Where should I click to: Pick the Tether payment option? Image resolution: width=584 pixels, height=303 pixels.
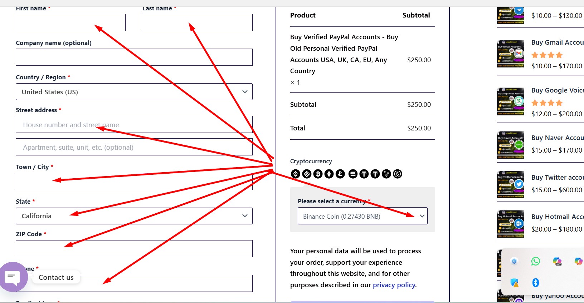tap(364, 174)
